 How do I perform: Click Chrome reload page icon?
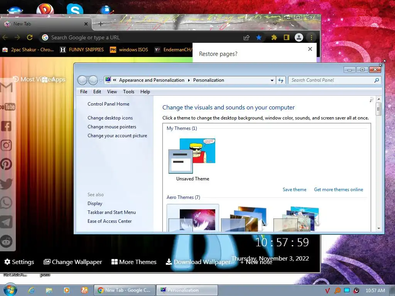click(30, 37)
